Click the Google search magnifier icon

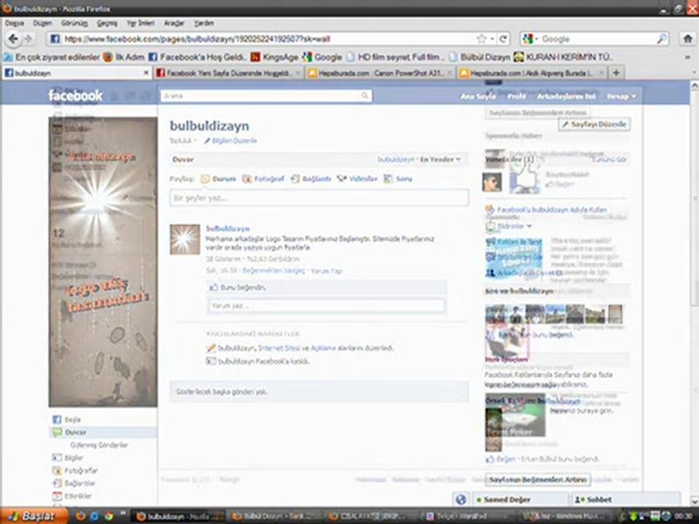pyautogui.click(x=662, y=39)
